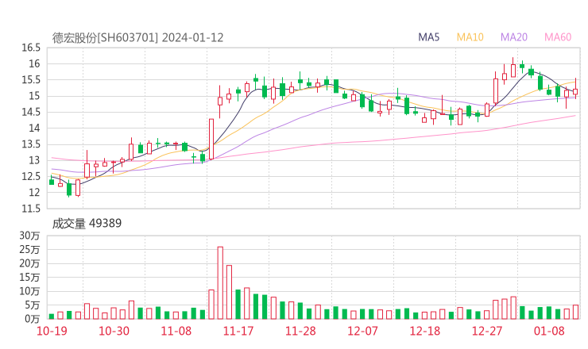This screenshot has width=588, height=349.
Task: Click the 25万 volume axis label
Action: (29, 249)
